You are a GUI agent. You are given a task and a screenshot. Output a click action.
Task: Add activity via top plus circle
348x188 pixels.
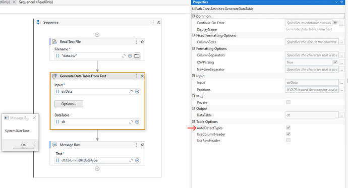(97, 35)
